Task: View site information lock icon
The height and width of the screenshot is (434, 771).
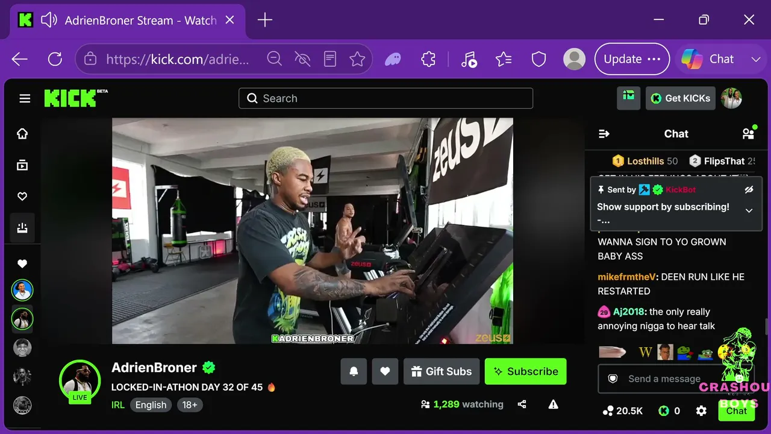Action: (x=90, y=59)
